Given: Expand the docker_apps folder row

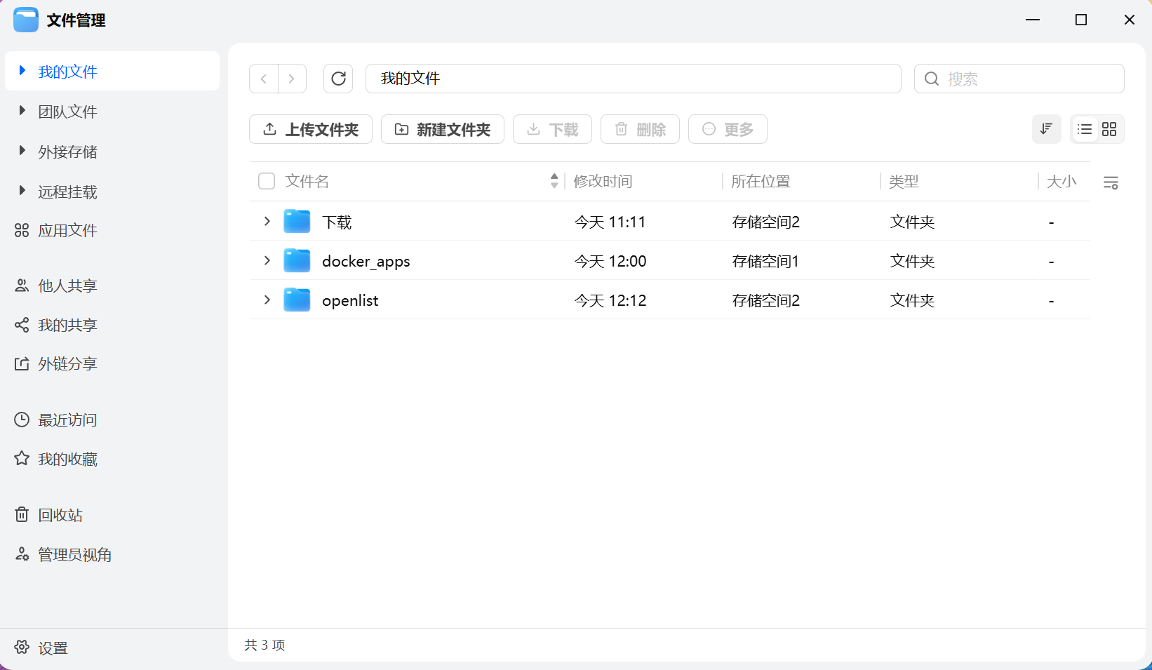Looking at the screenshot, I should [x=267, y=261].
